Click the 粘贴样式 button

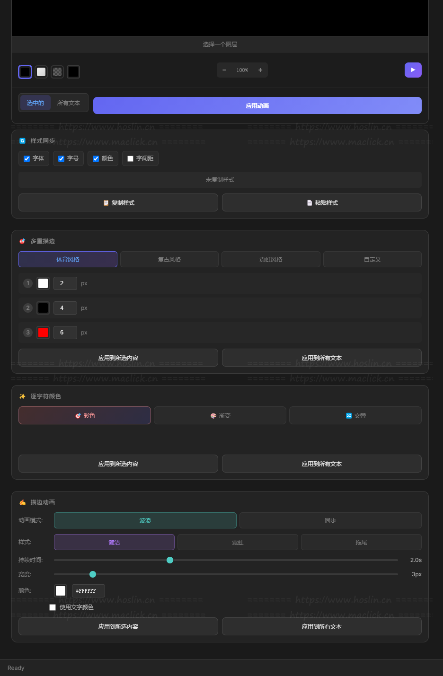coord(322,202)
